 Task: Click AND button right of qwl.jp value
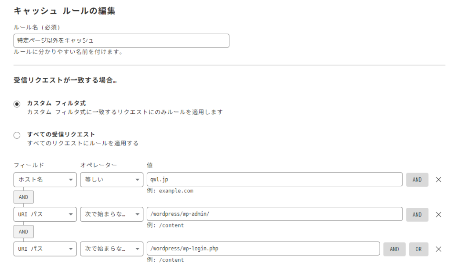(x=417, y=180)
